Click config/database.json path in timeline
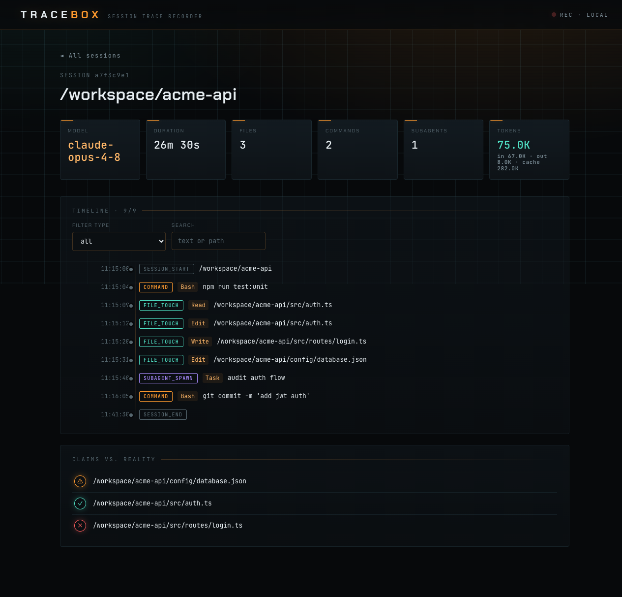Image resolution: width=622 pixels, height=597 pixels. pyautogui.click(x=290, y=359)
